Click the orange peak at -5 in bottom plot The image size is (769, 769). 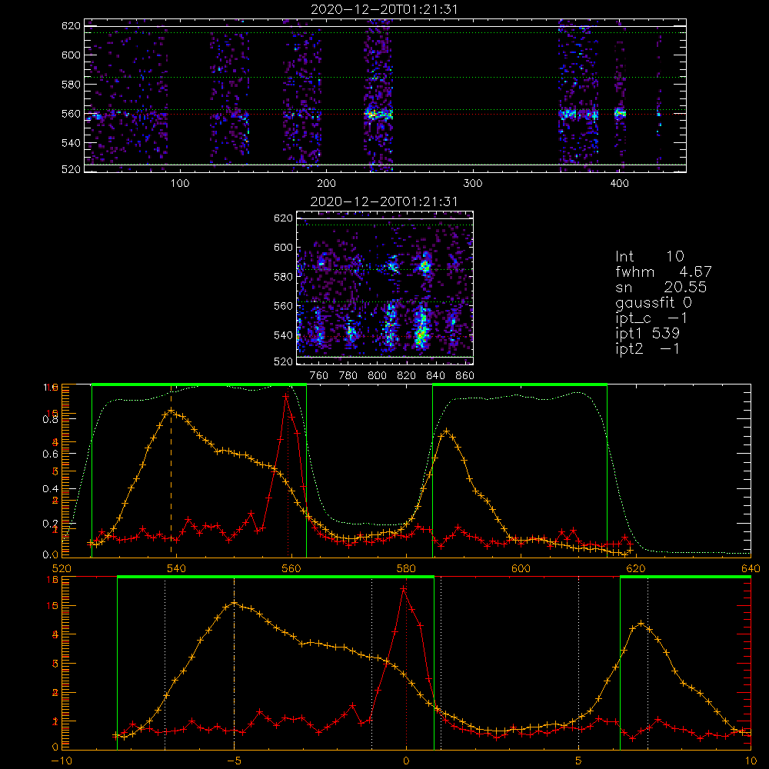[x=234, y=603]
